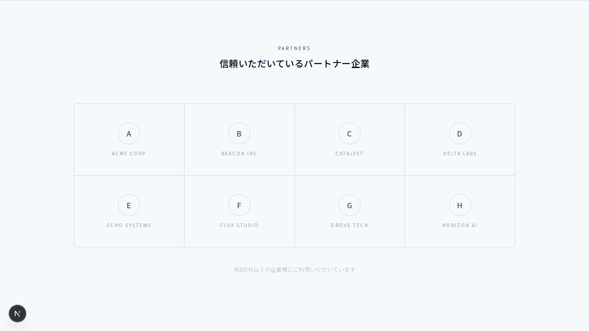589x331 pixels.
Task: Click the circular A logo icon
Action: (129, 133)
